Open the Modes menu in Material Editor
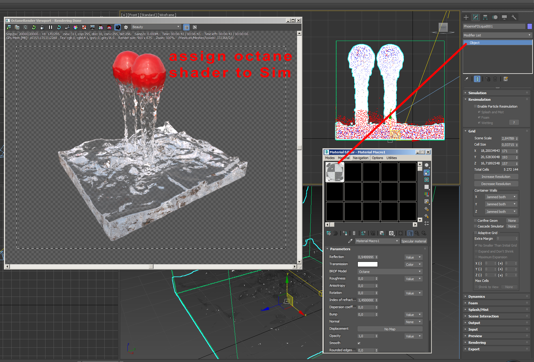 (x=330, y=158)
